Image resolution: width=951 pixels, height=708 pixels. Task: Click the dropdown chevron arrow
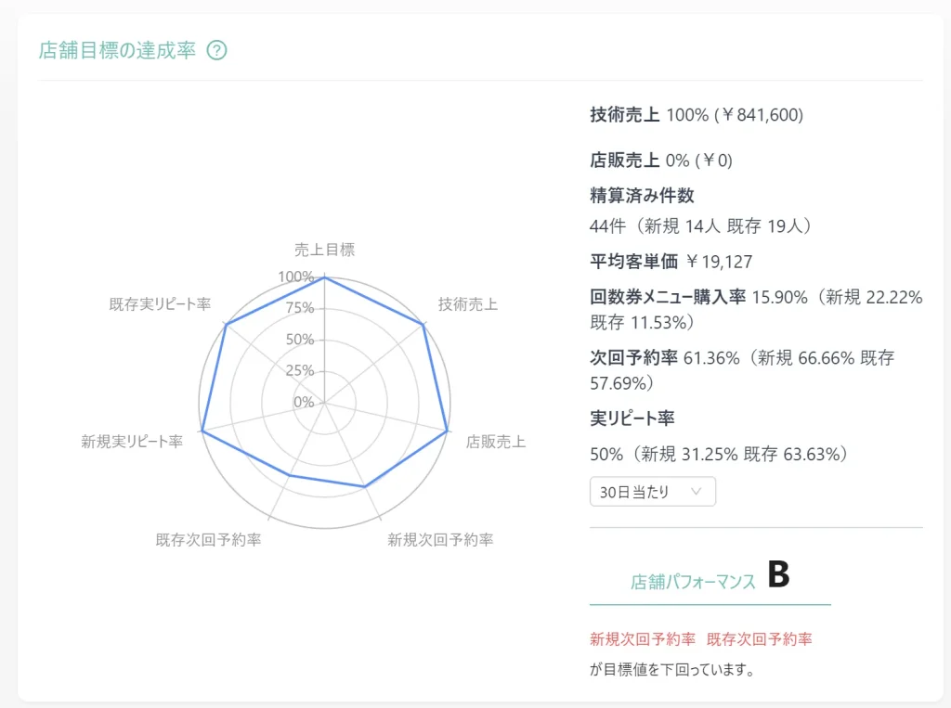(697, 492)
